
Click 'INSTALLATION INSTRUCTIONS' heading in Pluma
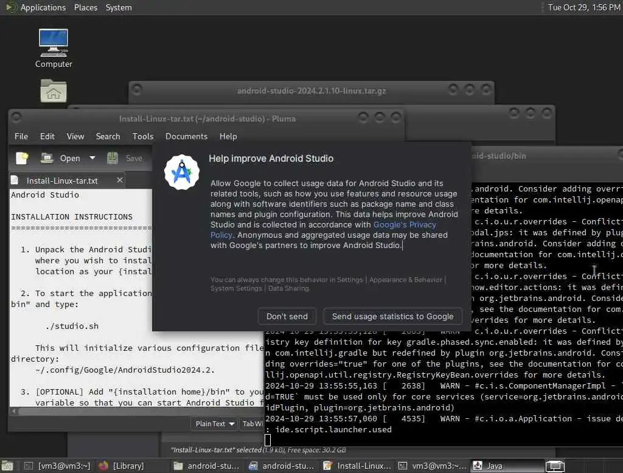[72, 217]
